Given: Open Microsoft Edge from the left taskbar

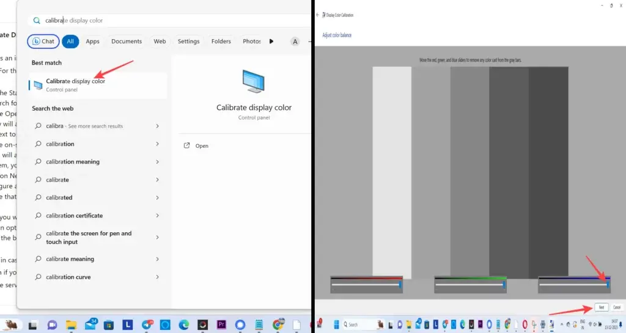Looking at the screenshot, I should click(183, 325).
